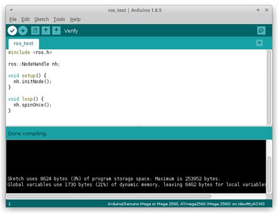Click the line number '1' in status bar
Viewport: 278px width, 213px height.
(9, 204)
